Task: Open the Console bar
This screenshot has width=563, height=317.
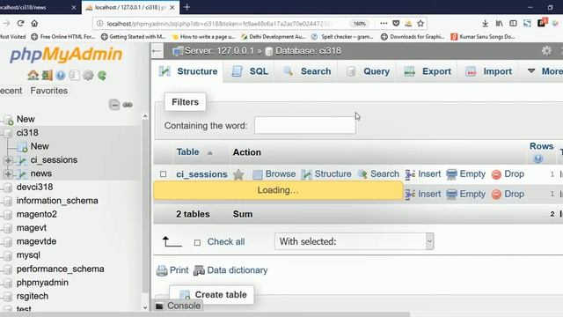Action: point(178,306)
